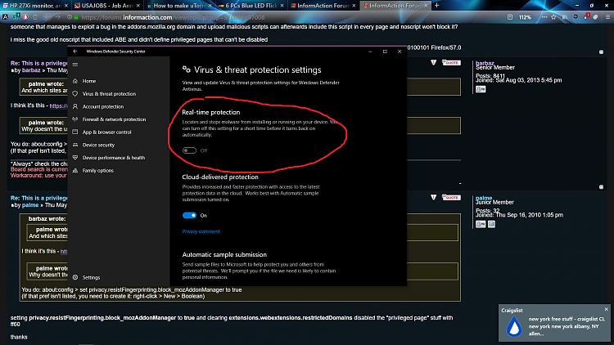This screenshot has height=345, width=614.
Task: Click the browser back arrow
Action: coord(47,17)
